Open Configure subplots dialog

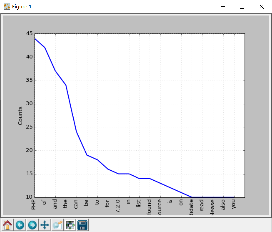(x=70, y=225)
